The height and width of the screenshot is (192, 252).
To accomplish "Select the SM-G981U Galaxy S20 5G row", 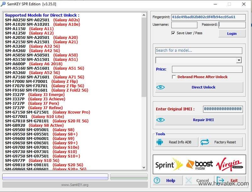I will click(44, 165).
